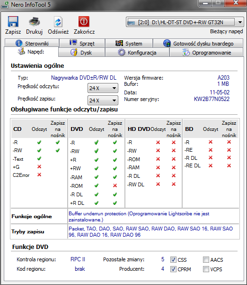Click the Pozostałe zmiany value 5
This screenshot has width=247, height=285.
(x=163, y=259)
